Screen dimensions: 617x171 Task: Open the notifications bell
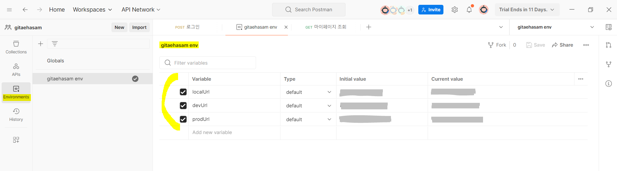[469, 10]
